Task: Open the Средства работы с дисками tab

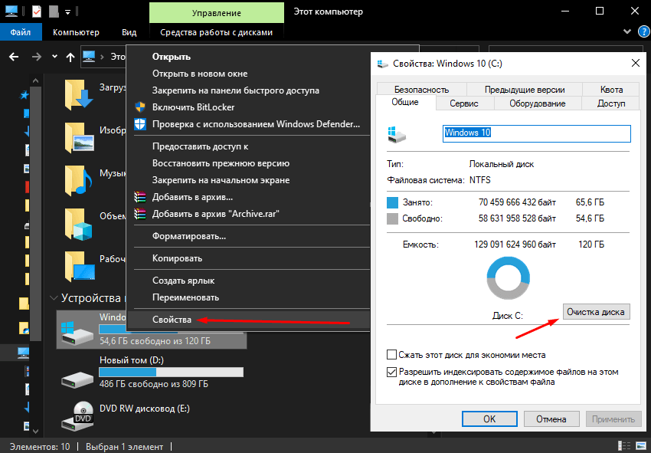Action: click(x=216, y=32)
